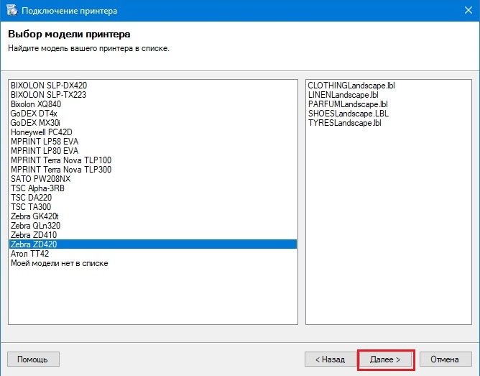The image size is (480, 376).
Task: Click highlighted Zebra ZD420 row
Action: (153, 244)
